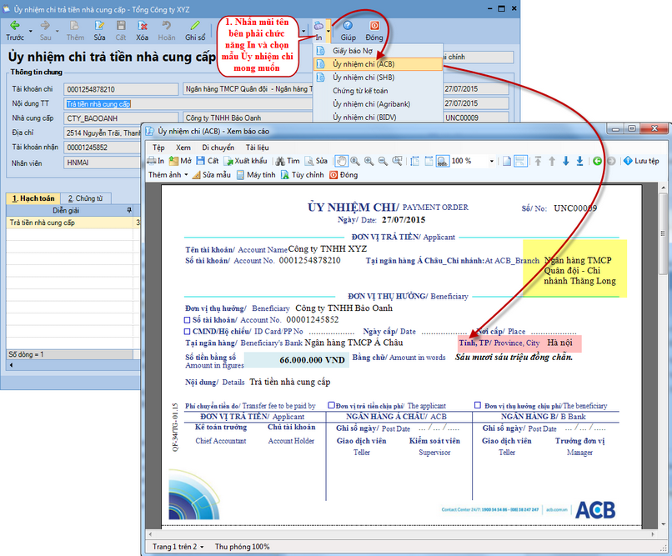Viewport: 672px width, 556px height.
Task: Switch to the Chứng từ tab
Action: [x=86, y=198]
